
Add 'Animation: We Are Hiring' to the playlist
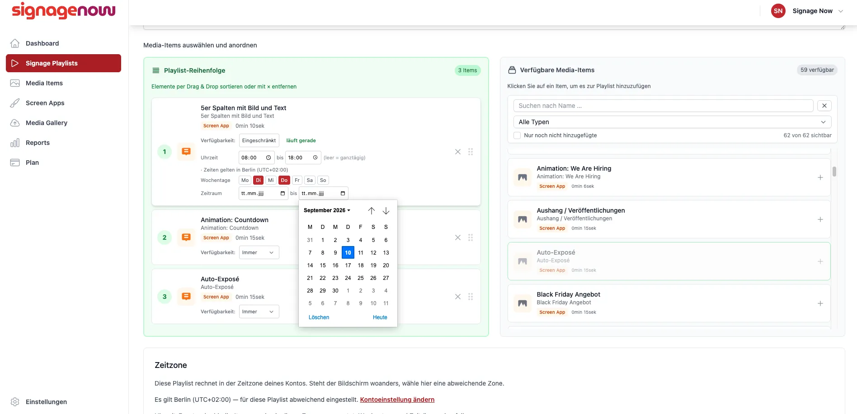(x=820, y=177)
